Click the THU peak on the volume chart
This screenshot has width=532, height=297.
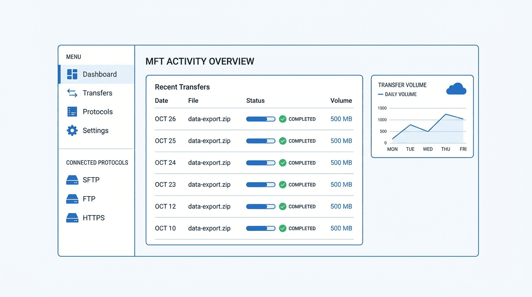pos(446,114)
